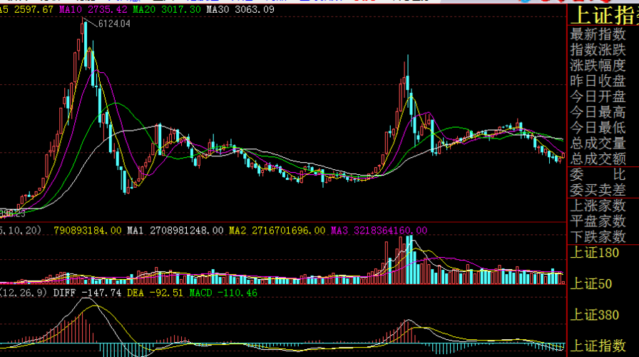Click the 2597.67 MA5 value

[34, 9]
